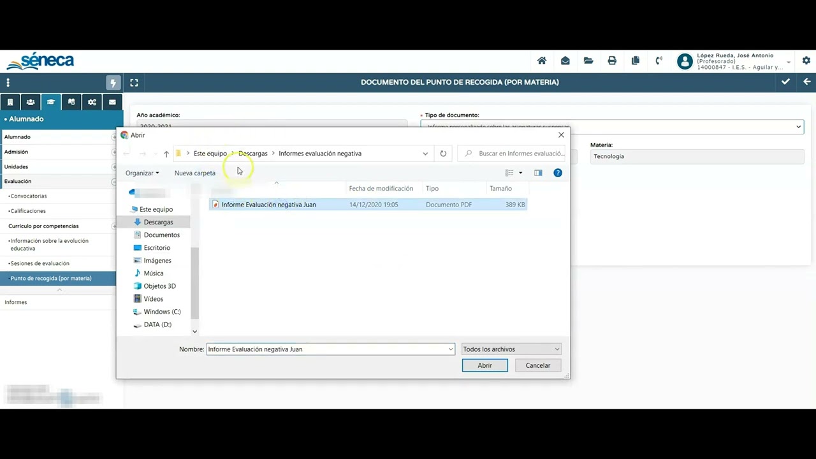Click the lightning bolt quick-access icon
The image size is (816, 459).
point(113,82)
